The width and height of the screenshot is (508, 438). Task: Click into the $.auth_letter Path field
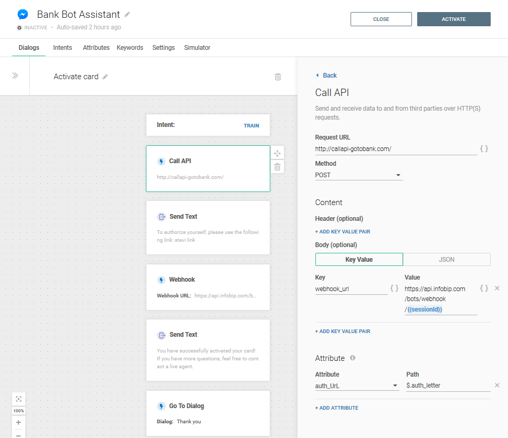point(448,386)
